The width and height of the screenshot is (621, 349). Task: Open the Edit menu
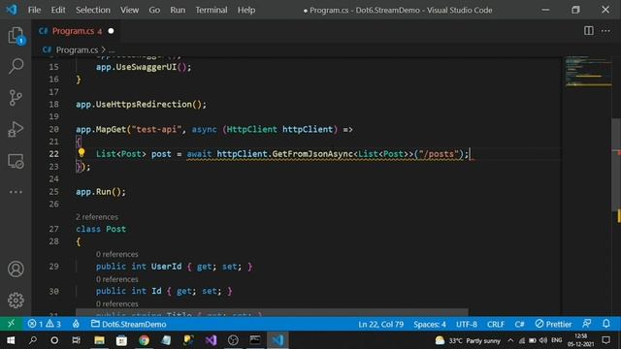point(58,10)
